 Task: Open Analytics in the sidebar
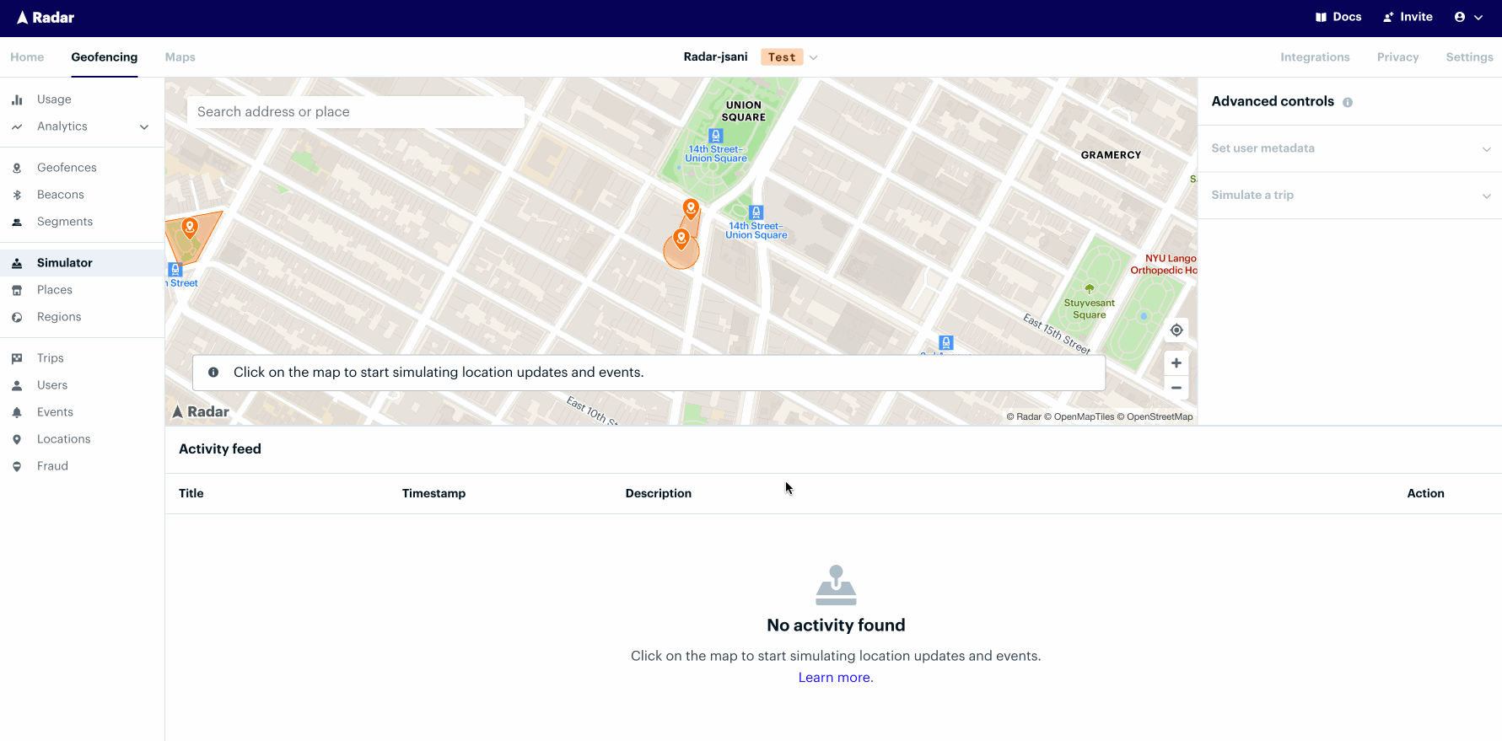tap(62, 126)
